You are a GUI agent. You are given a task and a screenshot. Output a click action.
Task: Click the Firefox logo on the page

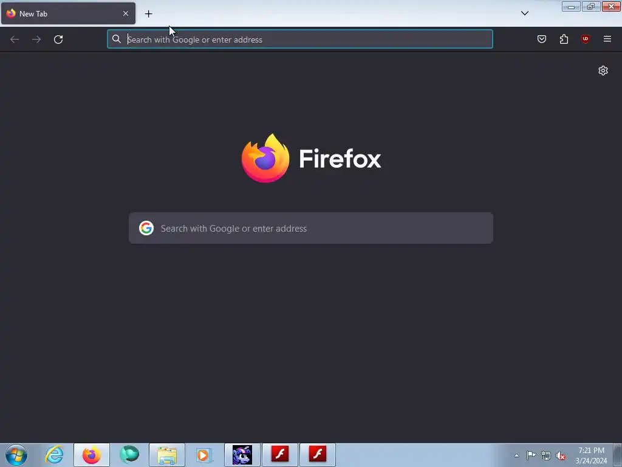312,159
